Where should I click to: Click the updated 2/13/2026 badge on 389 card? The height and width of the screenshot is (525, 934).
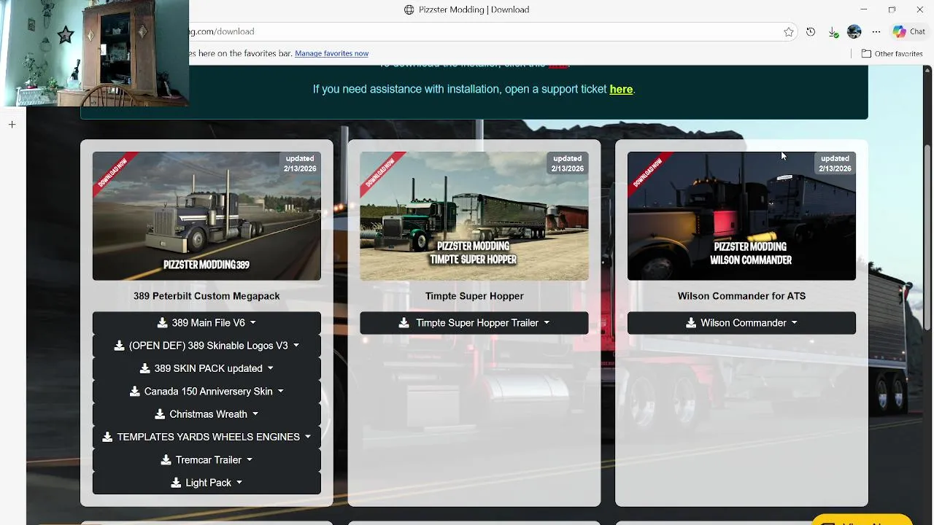pos(300,163)
